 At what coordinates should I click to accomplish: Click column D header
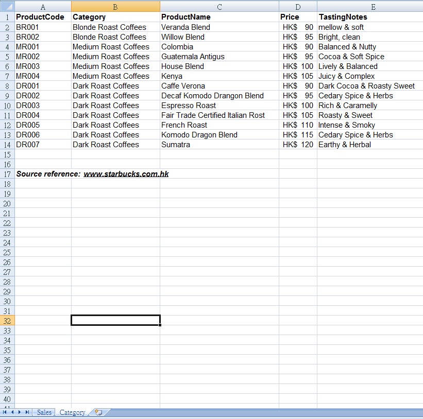coord(298,7)
